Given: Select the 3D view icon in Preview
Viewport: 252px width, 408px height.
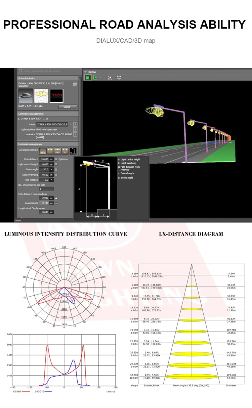Looking at the screenshot, I should pos(88,77).
